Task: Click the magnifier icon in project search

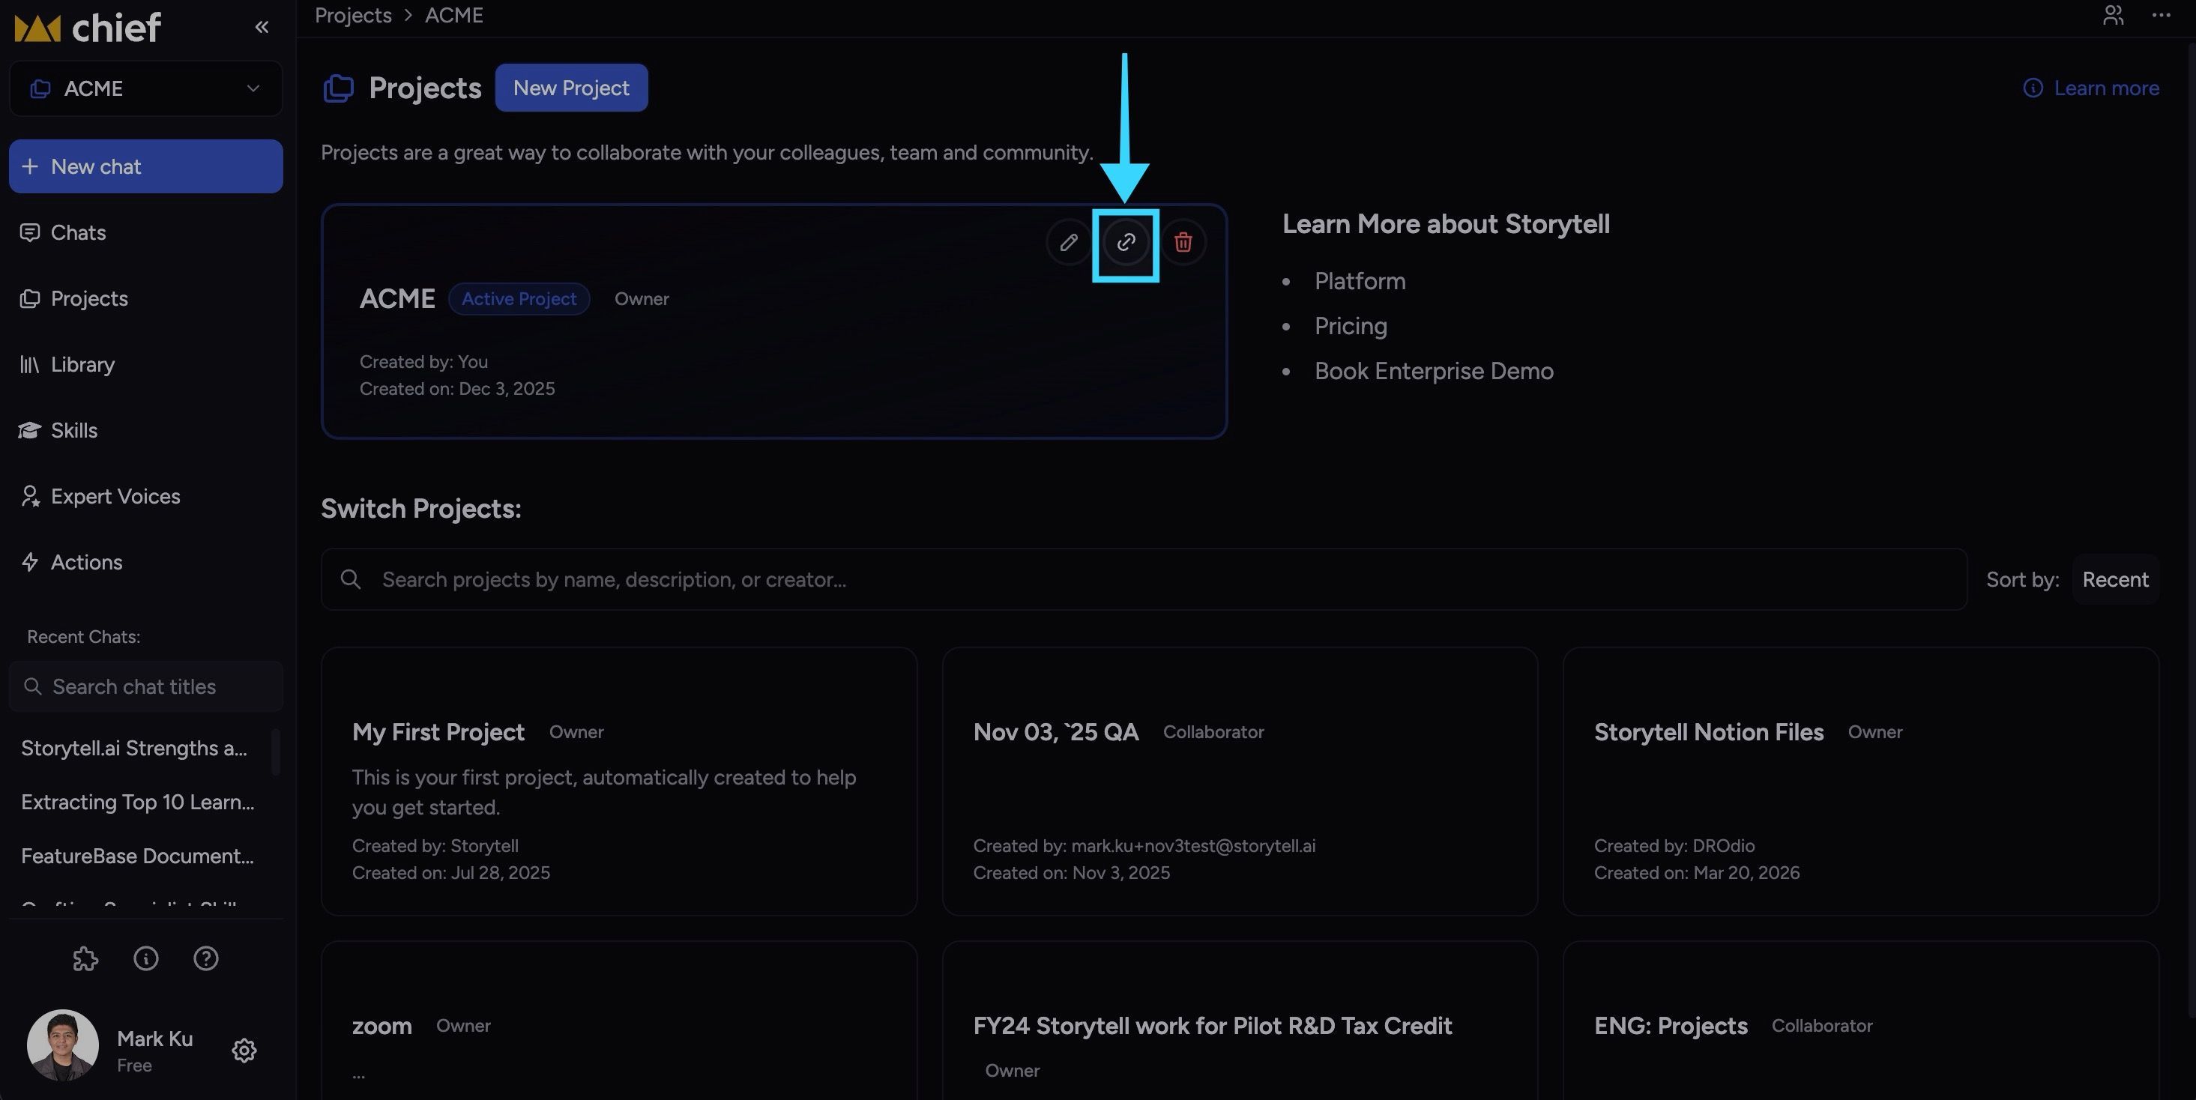Action: click(350, 579)
